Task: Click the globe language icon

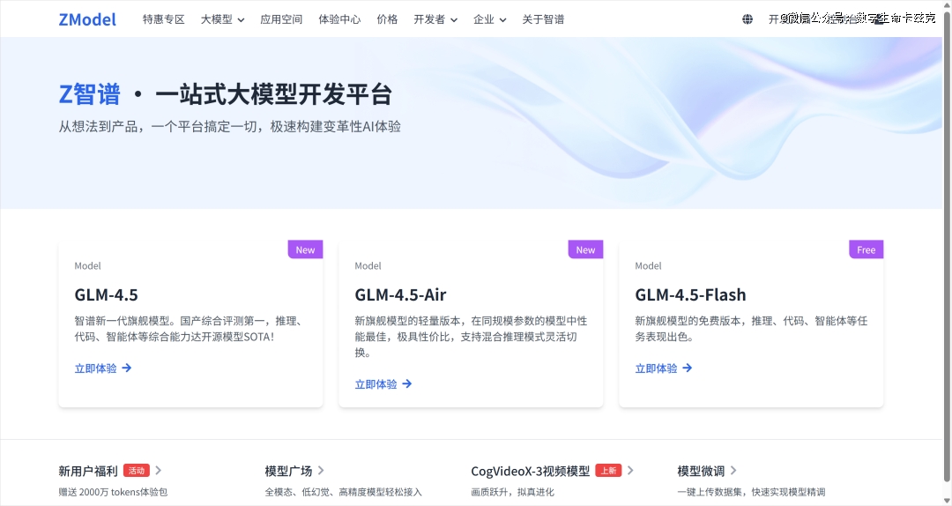Action: (x=747, y=19)
